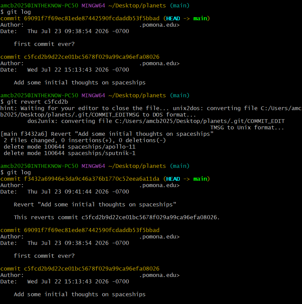Click 'delete mode 100644 spaceships/apollo-11' line
Image resolution: width=302 pixels, height=304 pixels.
tap(69, 147)
